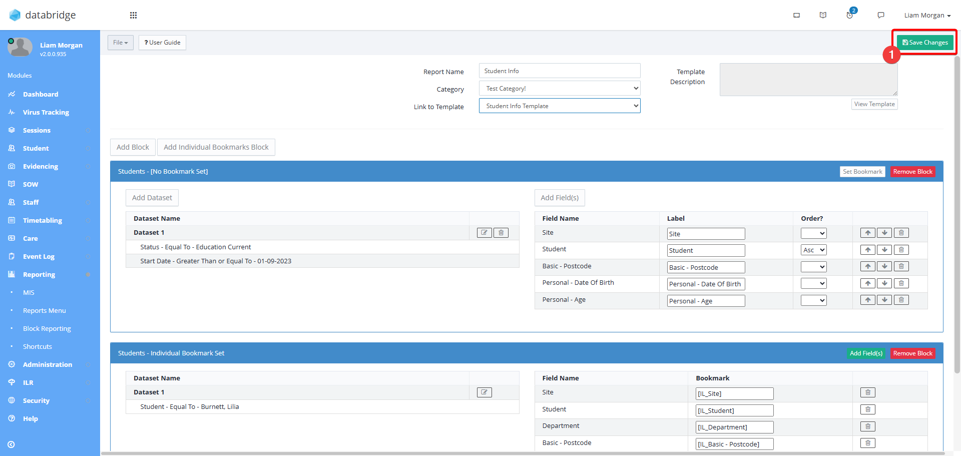
Task: Click the fullscreen rectangle icon in header
Action: (x=796, y=15)
